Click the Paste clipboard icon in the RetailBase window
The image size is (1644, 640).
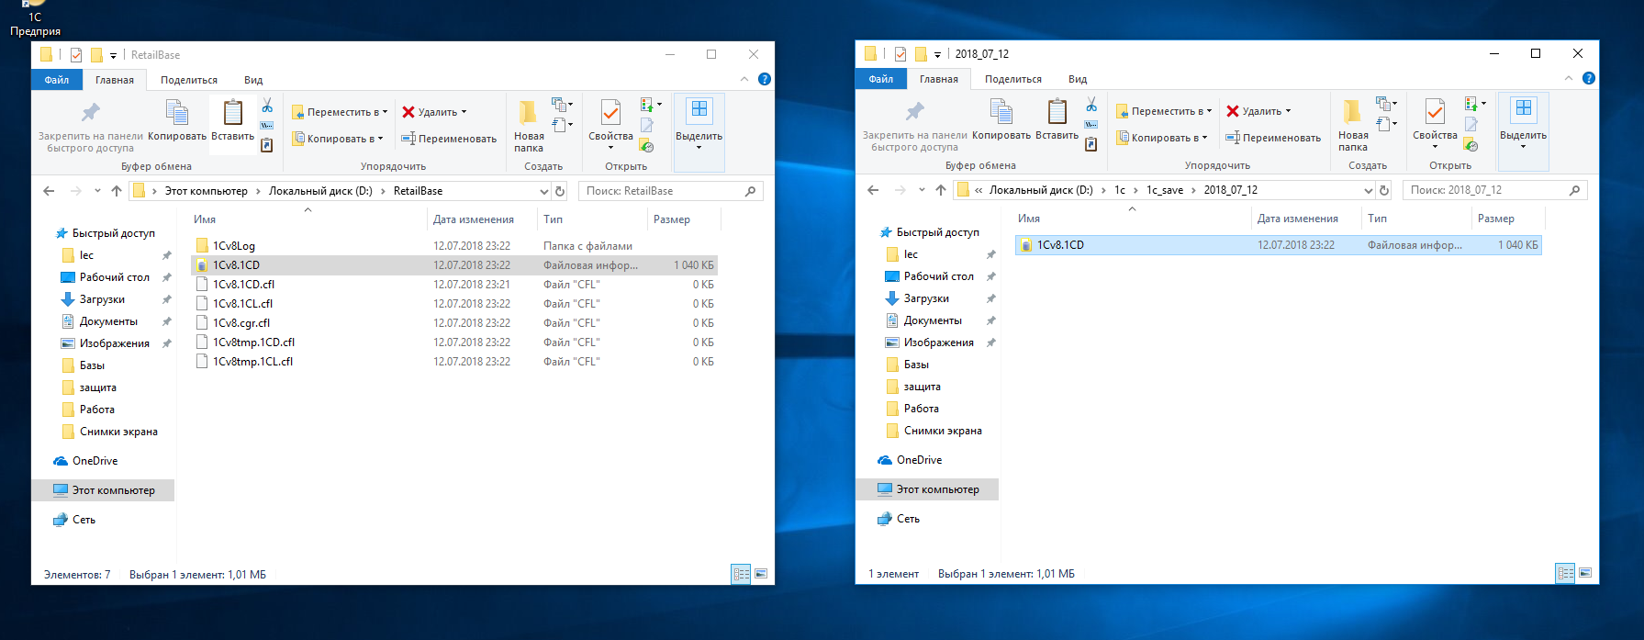[233, 113]
